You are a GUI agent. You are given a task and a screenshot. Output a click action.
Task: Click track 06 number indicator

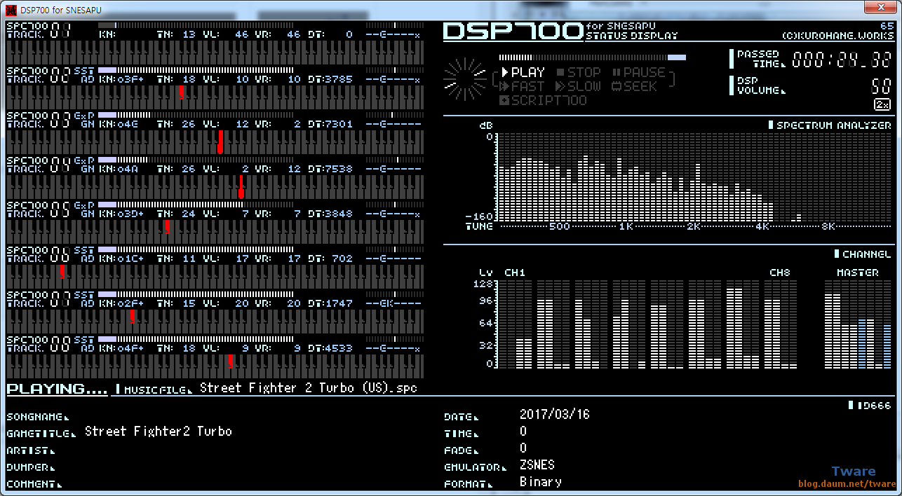60,254
